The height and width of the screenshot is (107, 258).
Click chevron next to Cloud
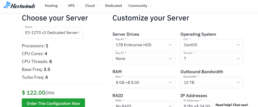coord(98,6)
